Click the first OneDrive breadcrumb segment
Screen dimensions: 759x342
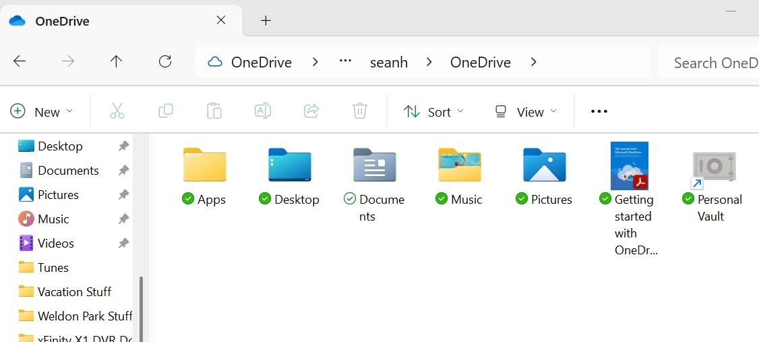pyautogui.click(x=262, y=62)
